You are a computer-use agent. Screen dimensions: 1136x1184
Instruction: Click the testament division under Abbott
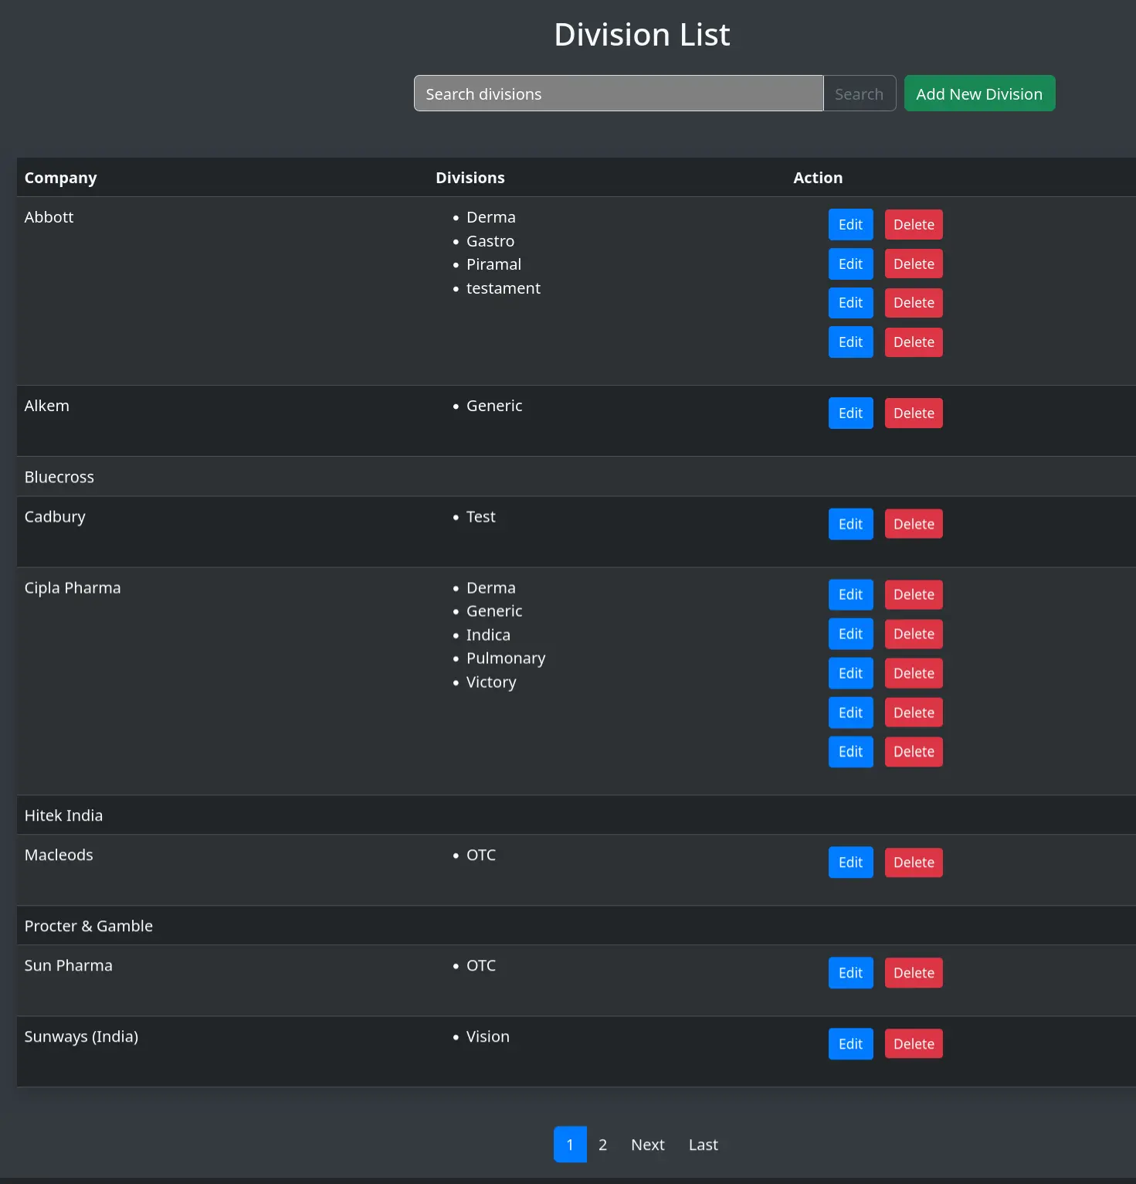[504, 288]
